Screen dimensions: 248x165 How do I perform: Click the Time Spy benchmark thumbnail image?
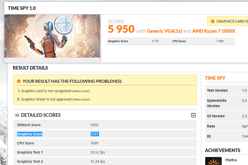52,36
